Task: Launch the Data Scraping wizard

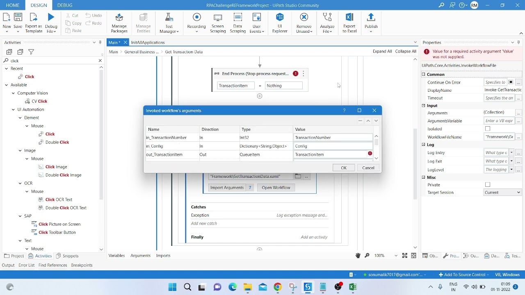Action: click(237, 23)
